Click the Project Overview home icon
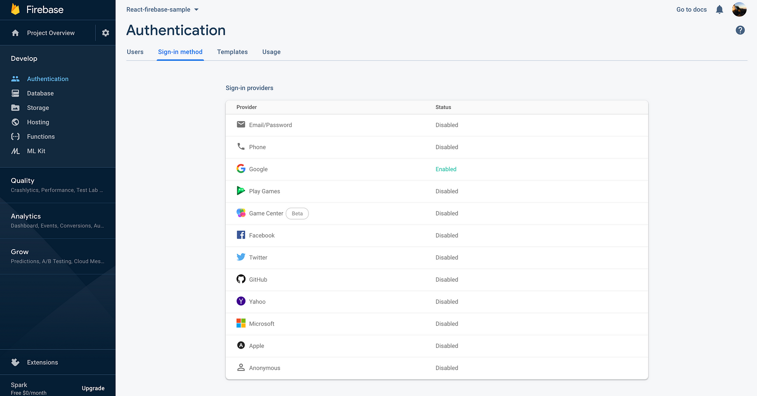This screenshot has height=396, width=757. (15, 33)
